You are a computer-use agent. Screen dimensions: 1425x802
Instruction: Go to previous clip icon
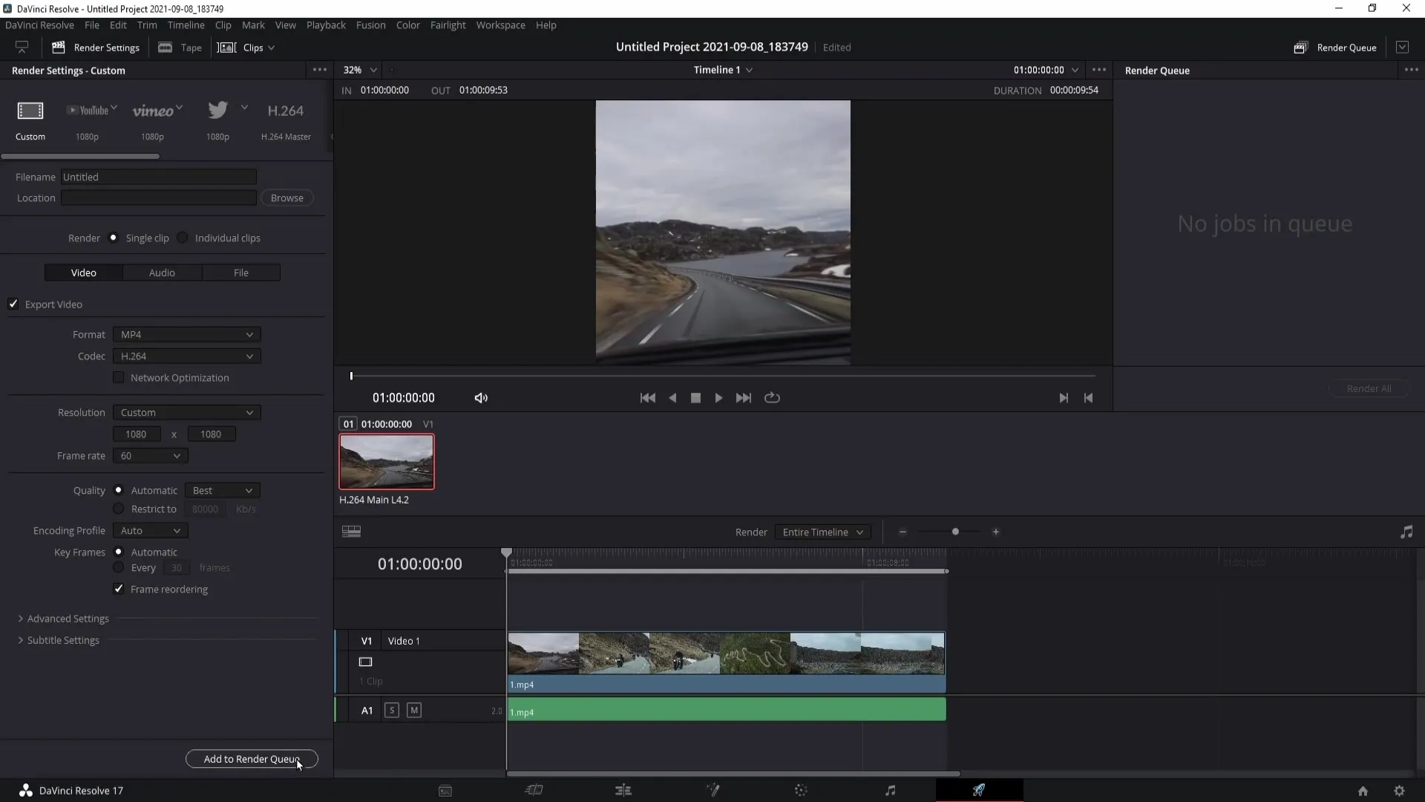(1088, 398)
